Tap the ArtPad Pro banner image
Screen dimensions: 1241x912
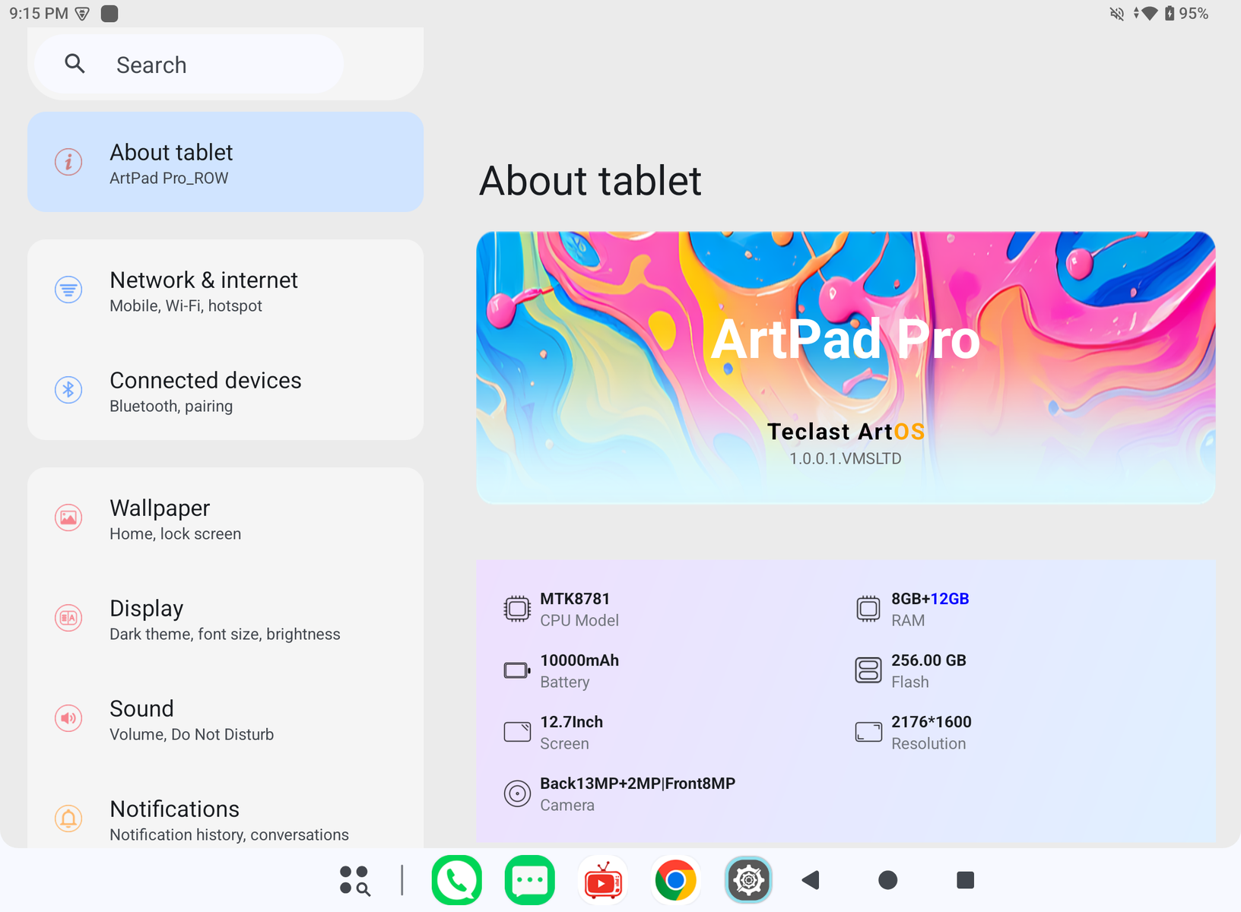846,367
